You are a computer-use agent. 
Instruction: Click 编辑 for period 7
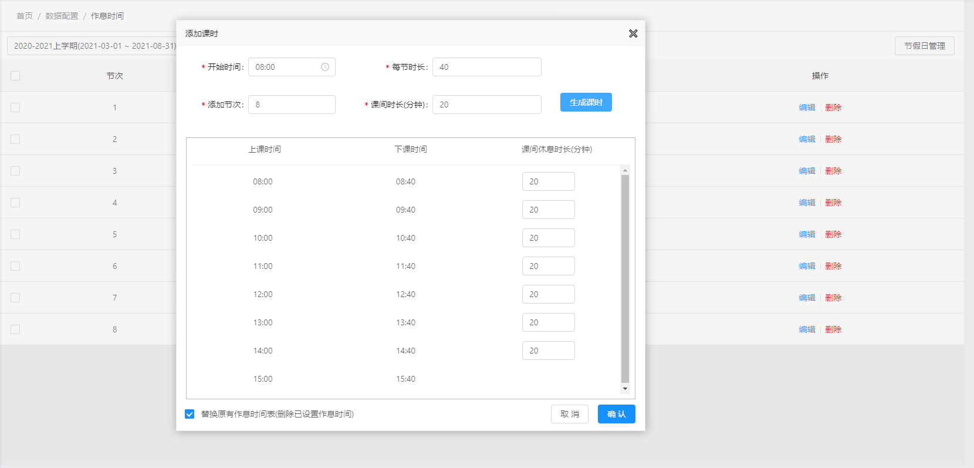point(807,298)
